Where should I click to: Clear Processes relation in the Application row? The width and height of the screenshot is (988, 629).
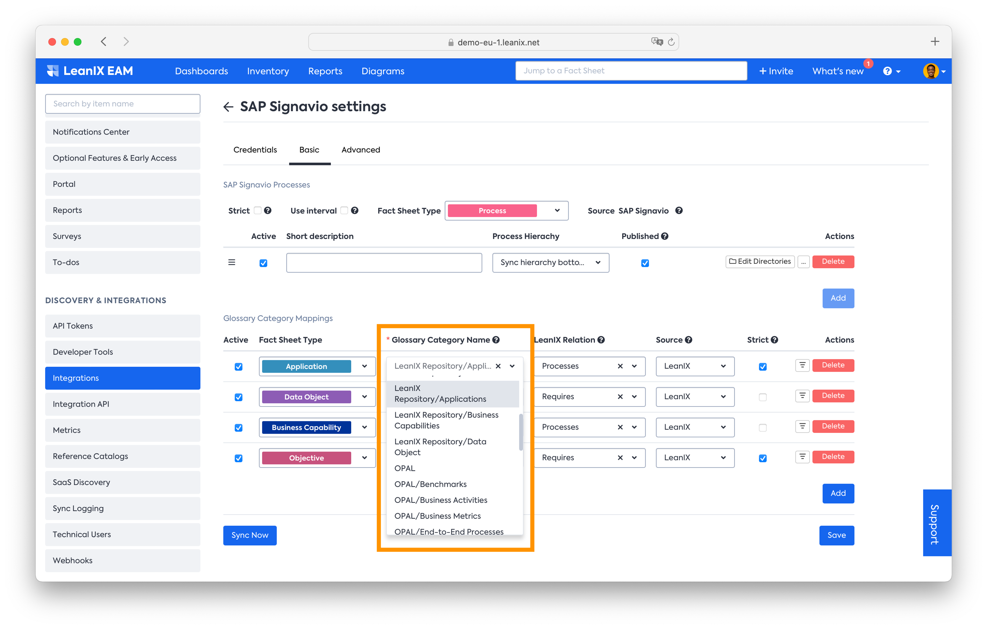click(x=620, y=366)
